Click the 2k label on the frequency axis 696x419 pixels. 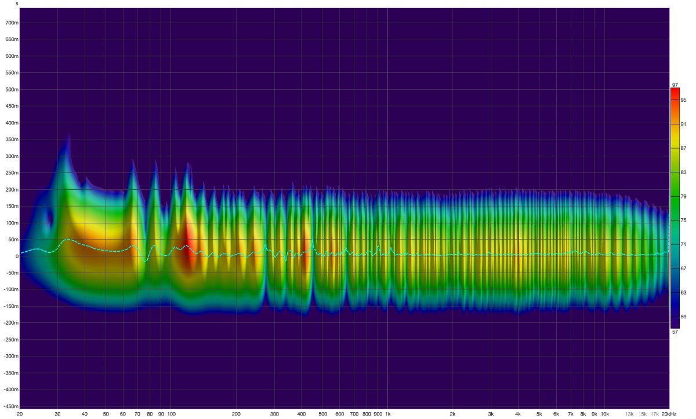453,414
